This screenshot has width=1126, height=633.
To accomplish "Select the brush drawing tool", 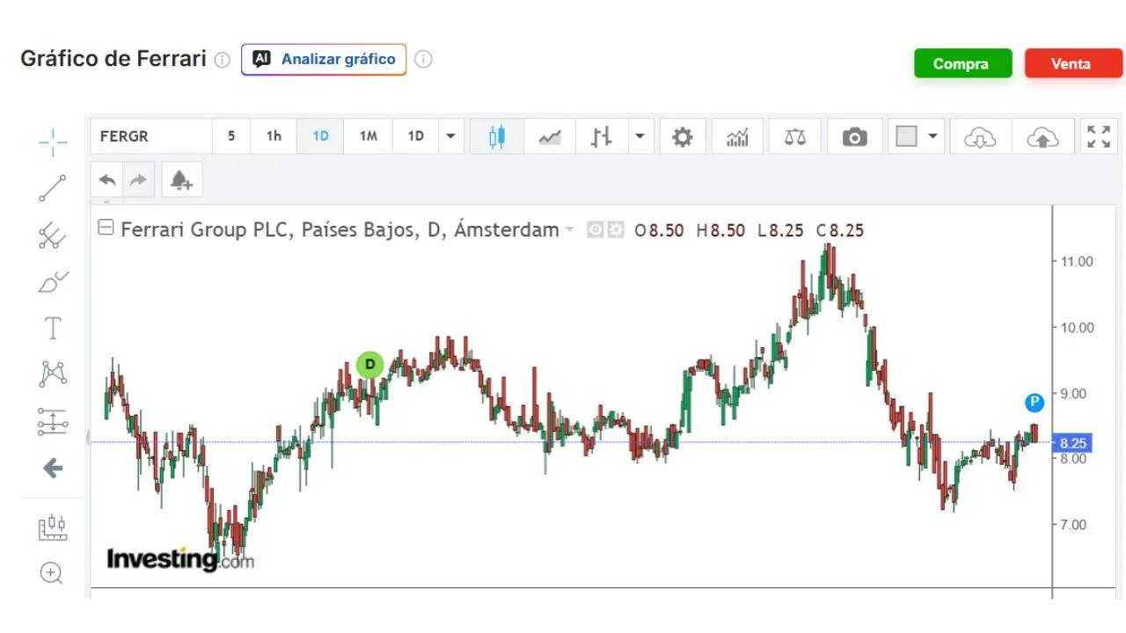I will click(x=53, y=282).
